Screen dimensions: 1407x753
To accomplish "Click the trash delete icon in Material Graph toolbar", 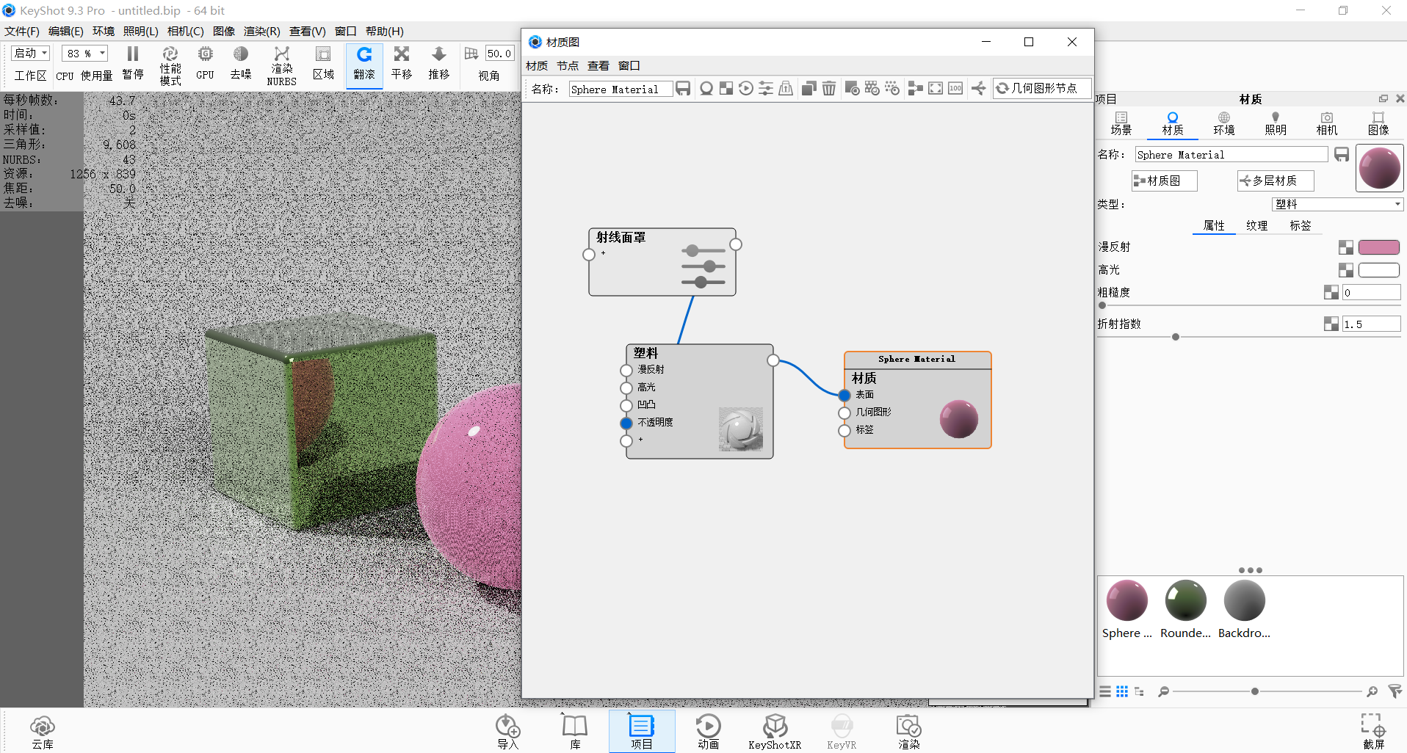I will coord(829,89).
